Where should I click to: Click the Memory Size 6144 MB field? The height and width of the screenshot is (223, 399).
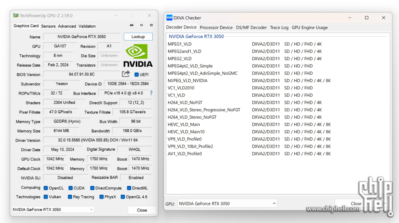[61, 130]
